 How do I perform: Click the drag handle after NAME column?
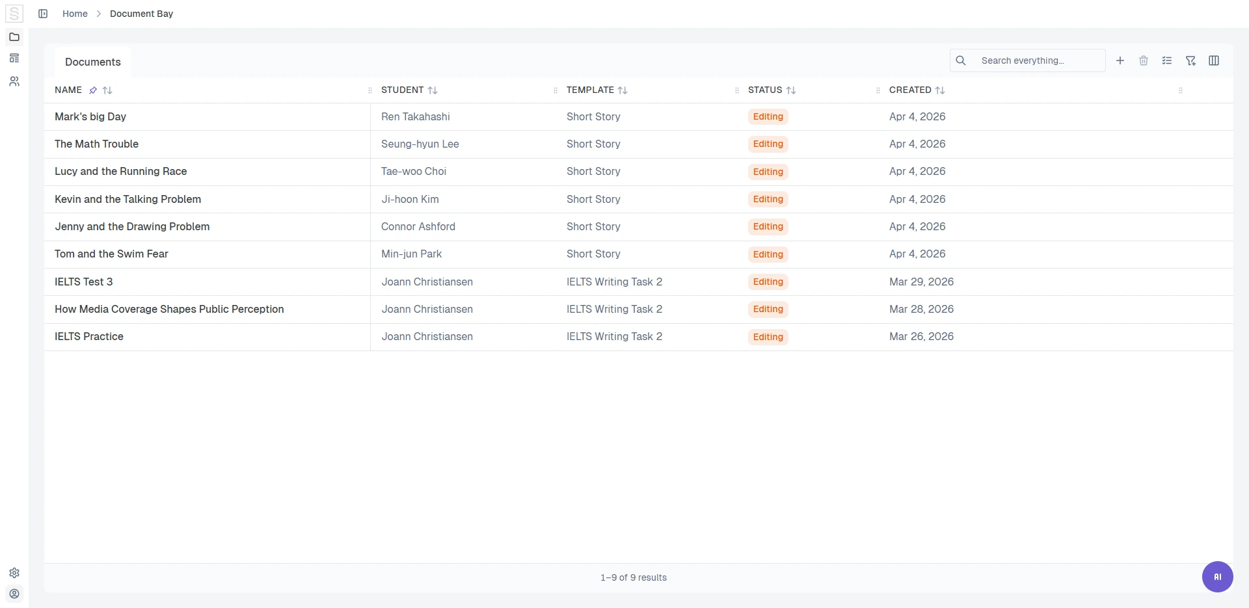(370, 90)
